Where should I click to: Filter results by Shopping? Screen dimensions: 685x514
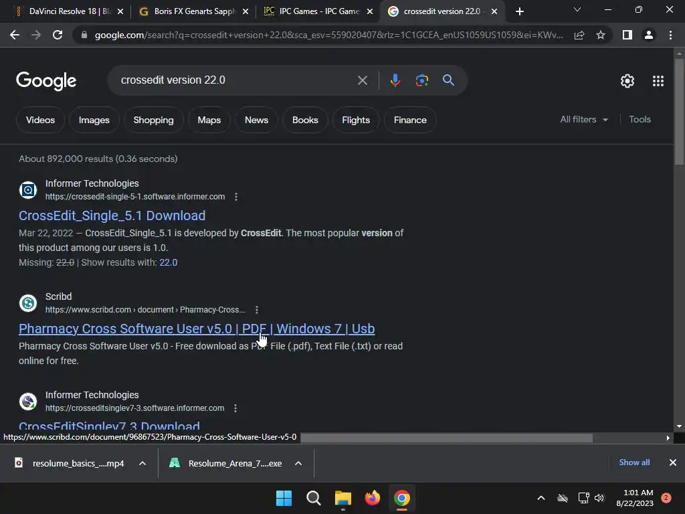pyautogui.click(x=153, y=120)
